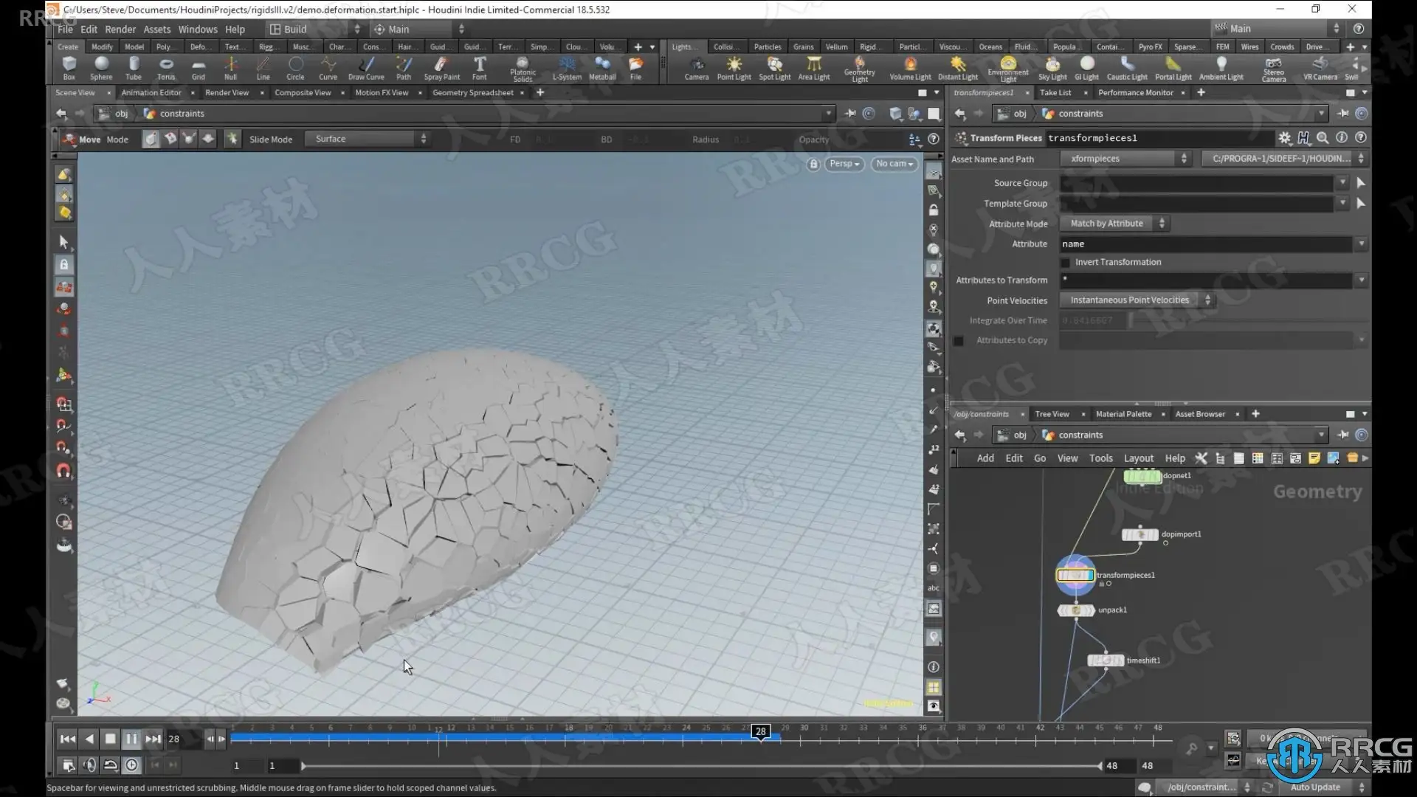Screen dimensions: 1417x797
Task: Enable the Invert Transformation checkbox
Action: point(1065,263)
